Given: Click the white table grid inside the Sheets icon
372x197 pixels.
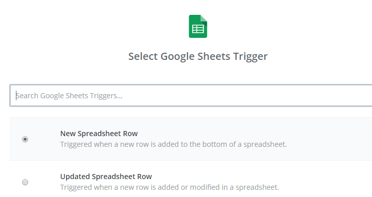Looking at the screenshot, I should (x=198, y=29).
